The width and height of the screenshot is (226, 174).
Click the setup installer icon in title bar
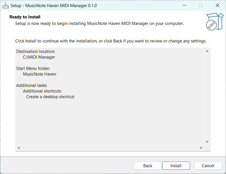click(5, 6)
